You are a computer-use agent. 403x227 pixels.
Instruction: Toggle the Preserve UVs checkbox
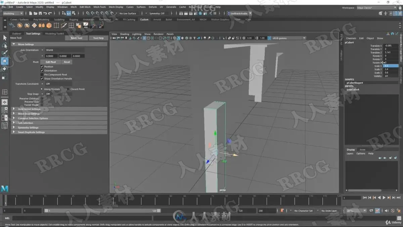[x=42, y=102]
